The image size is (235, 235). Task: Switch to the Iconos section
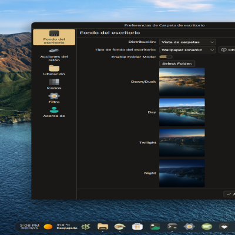tap(54, 84)
